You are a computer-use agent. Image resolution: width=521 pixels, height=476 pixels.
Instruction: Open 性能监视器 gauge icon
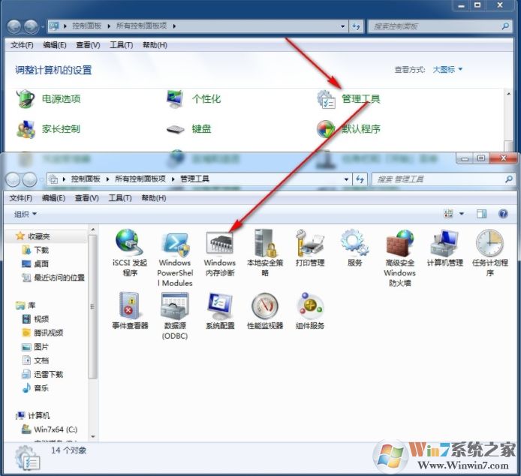pos(265,311)
